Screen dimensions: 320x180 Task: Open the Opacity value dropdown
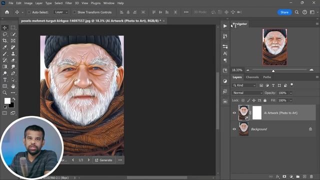(x=291, y=93)
